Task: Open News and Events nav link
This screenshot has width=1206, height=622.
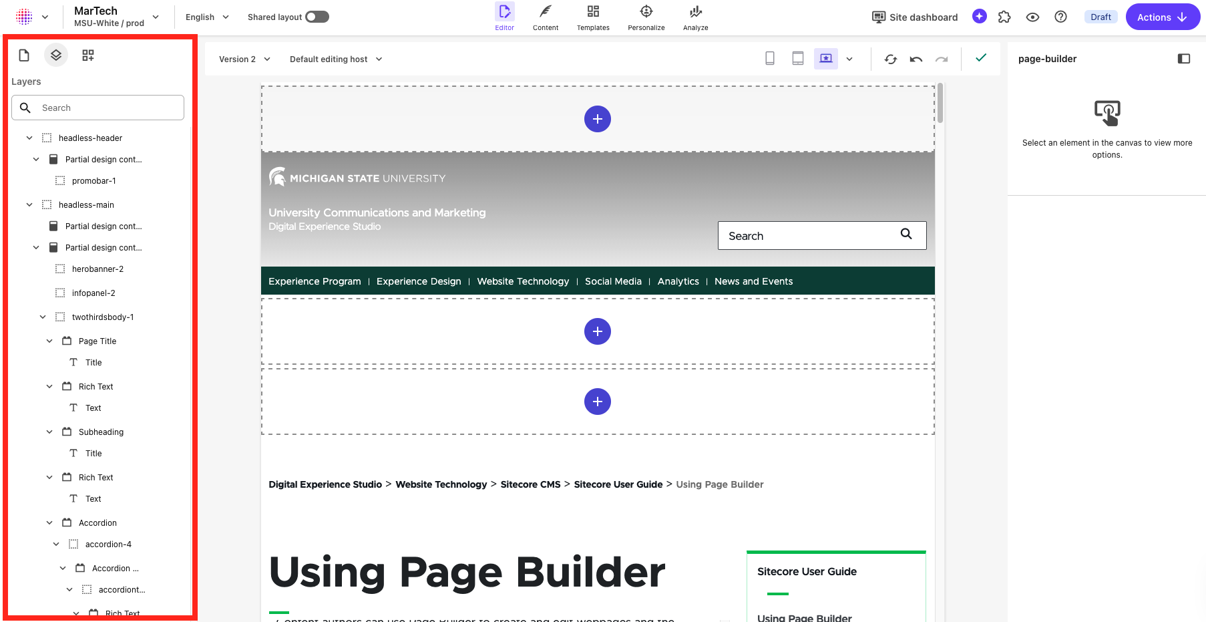Action: [x=754, y=281]
